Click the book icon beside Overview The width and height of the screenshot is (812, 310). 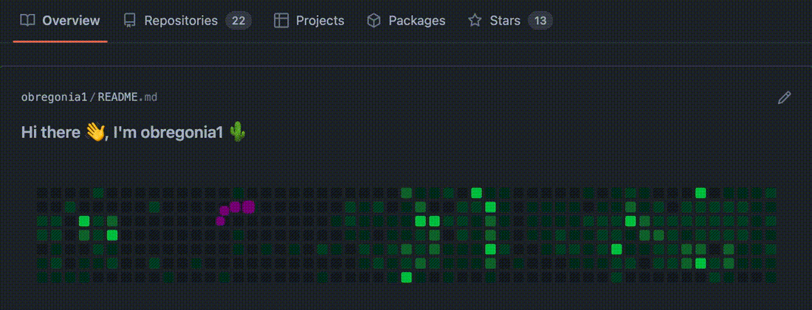[x=27, y=21]
